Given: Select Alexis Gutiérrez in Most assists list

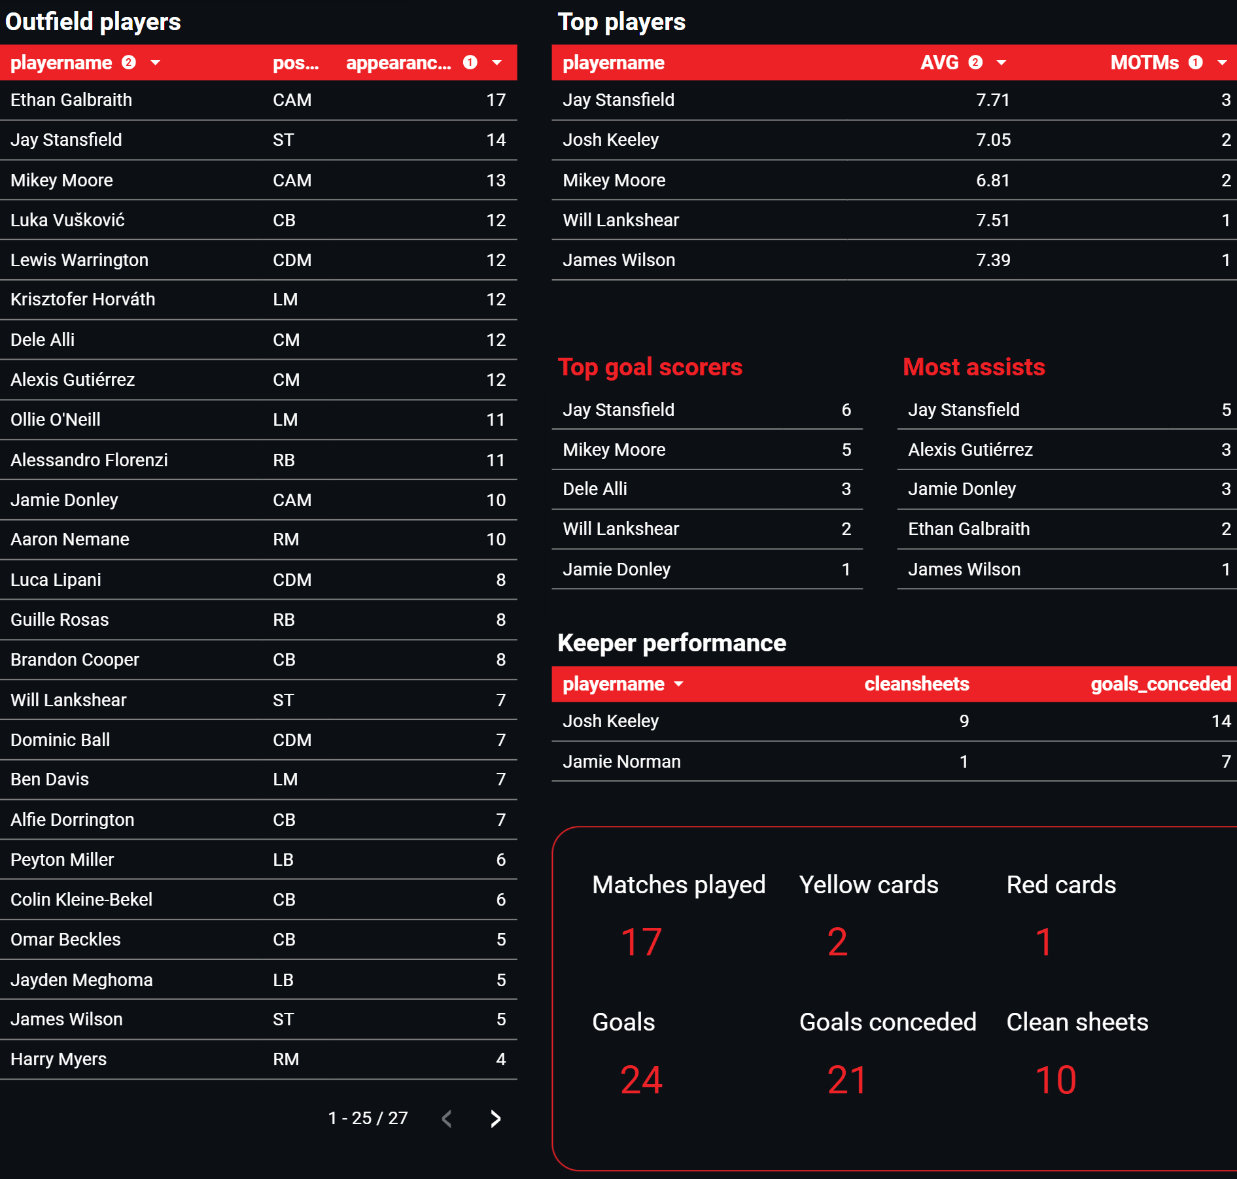Looking at the screenshot, I should pos(969,450).
